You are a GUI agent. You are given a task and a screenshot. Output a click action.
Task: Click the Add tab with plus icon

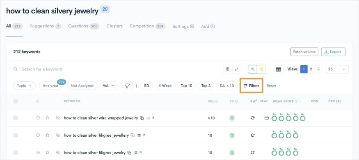[208, 26]
